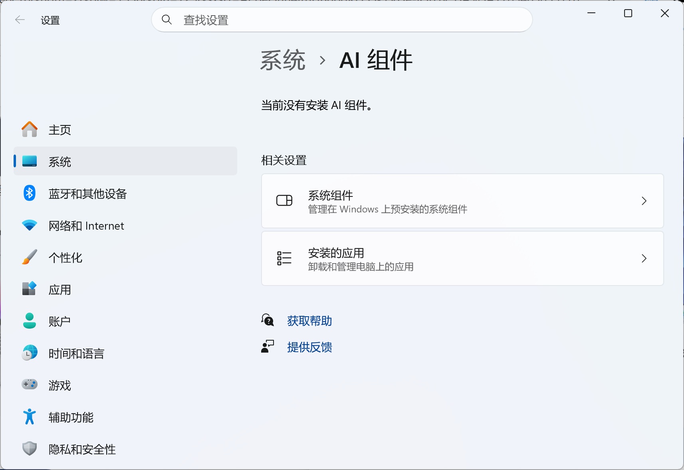Viewport: 684px width, 470px height.
Task: Open 蓝牙和其他设备 settings
Action: [x=125, y=193]
